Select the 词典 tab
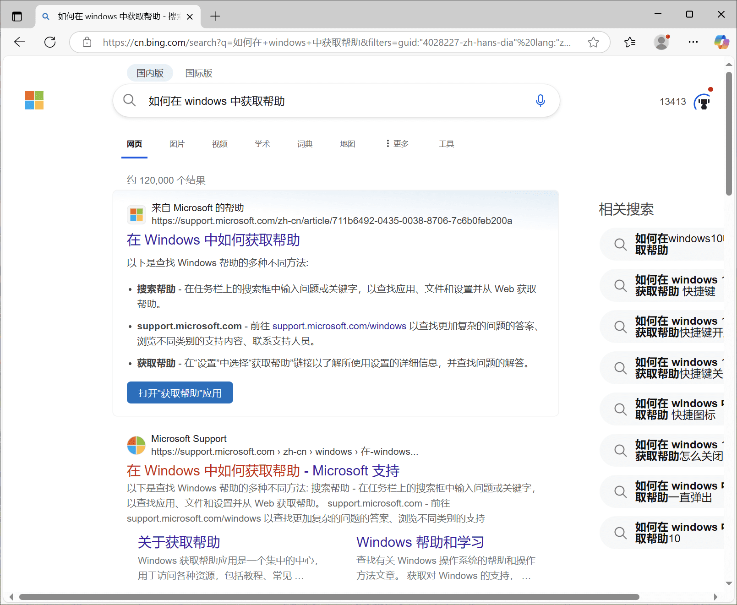 (305, 144)
